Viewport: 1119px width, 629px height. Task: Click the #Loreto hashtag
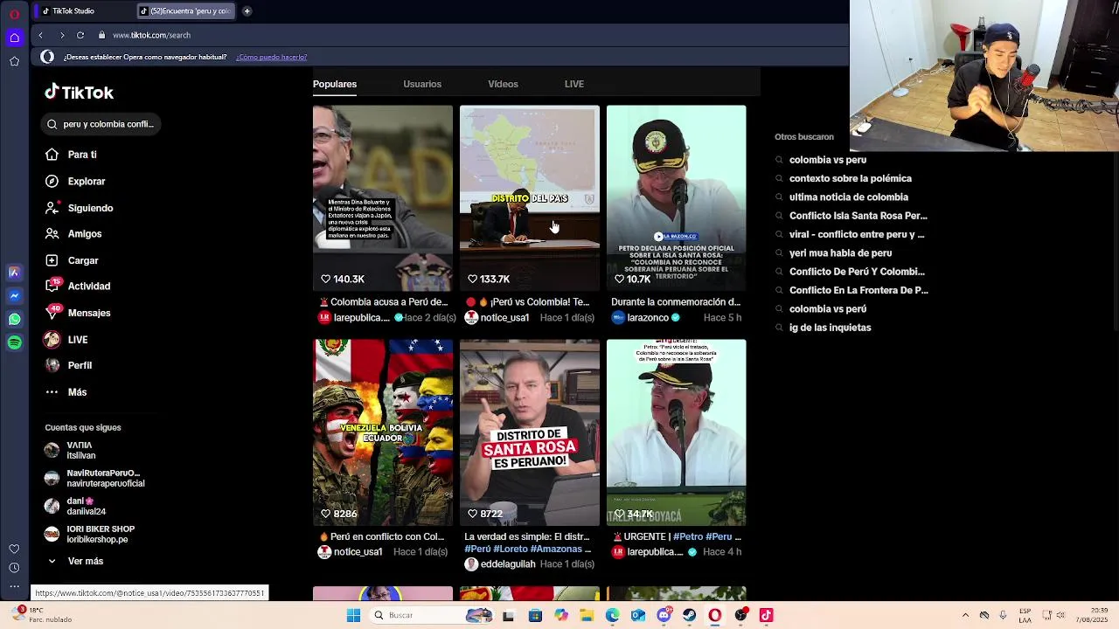click(511, 549)
